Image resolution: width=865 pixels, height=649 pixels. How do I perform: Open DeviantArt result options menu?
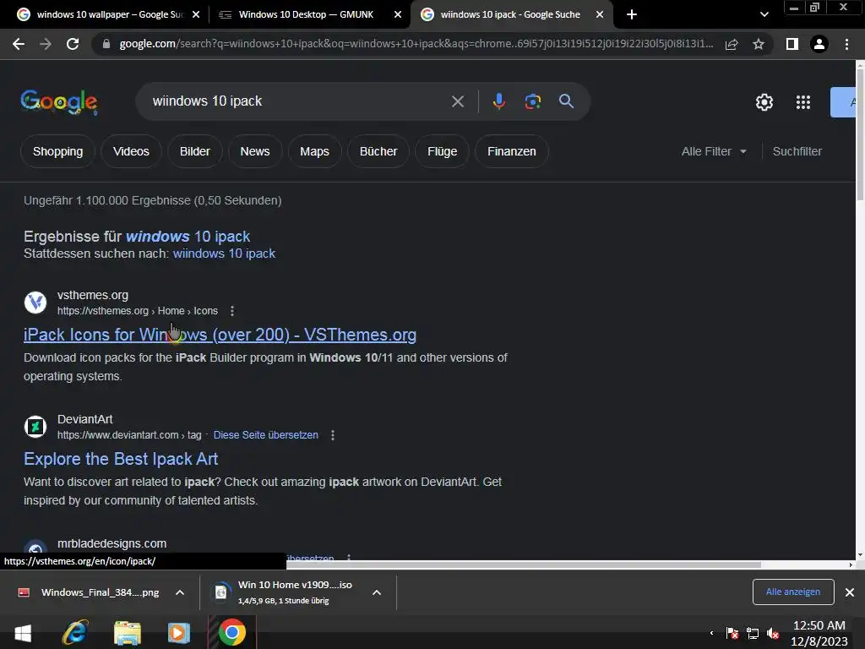coord(333,435)
